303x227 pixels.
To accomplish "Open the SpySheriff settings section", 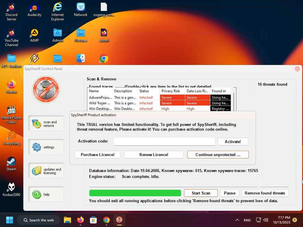I will coord(46,147).
